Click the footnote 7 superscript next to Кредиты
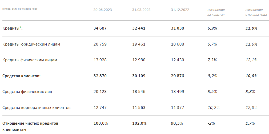 click(21, 27)
